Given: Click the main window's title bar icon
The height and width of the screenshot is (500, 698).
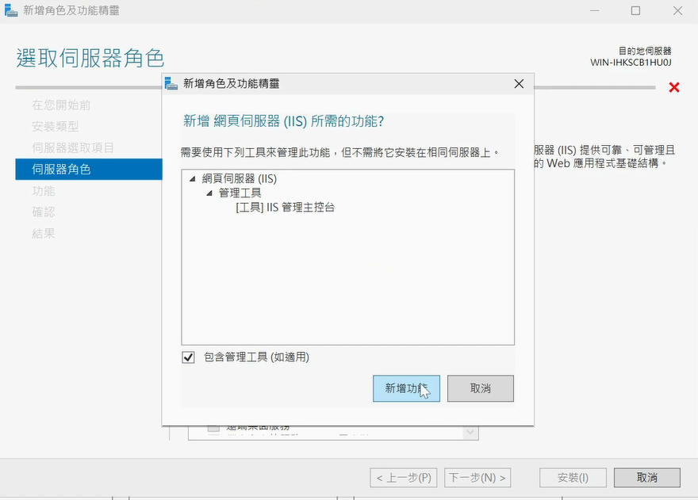Looking at the screenshot, I should (x=11, y=10).
